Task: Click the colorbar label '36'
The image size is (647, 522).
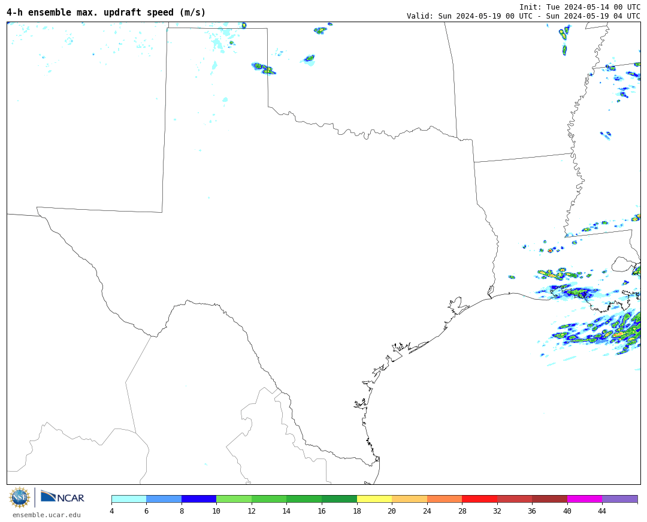Action: click(x=532, y=511)
